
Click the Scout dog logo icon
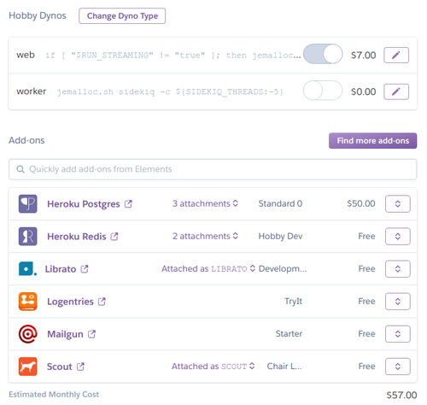click(x=27, y=367)
